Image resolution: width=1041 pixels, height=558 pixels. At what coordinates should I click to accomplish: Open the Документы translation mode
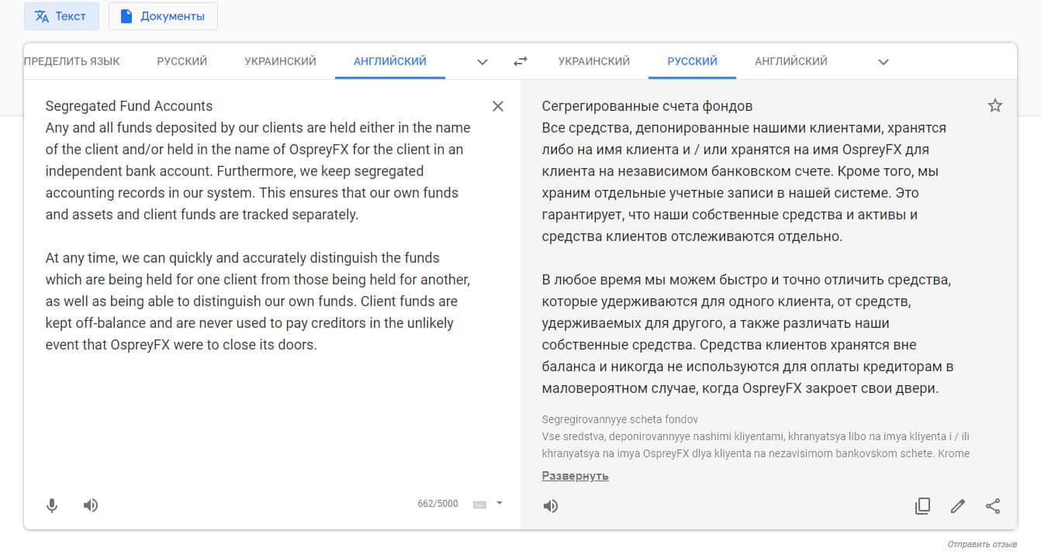(x=163, y=16)
